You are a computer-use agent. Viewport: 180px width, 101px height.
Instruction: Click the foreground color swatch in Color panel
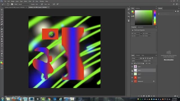point(132,12)
